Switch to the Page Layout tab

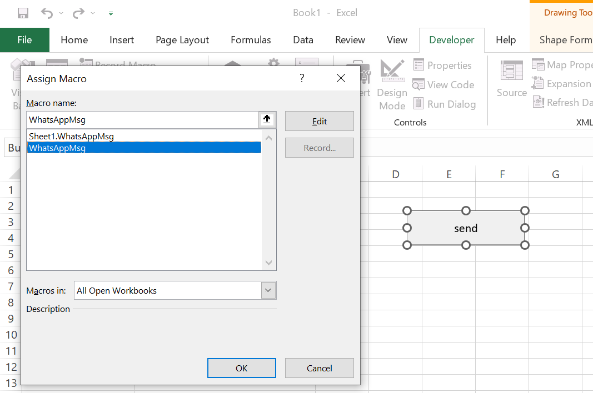click(x=182, y=40)
